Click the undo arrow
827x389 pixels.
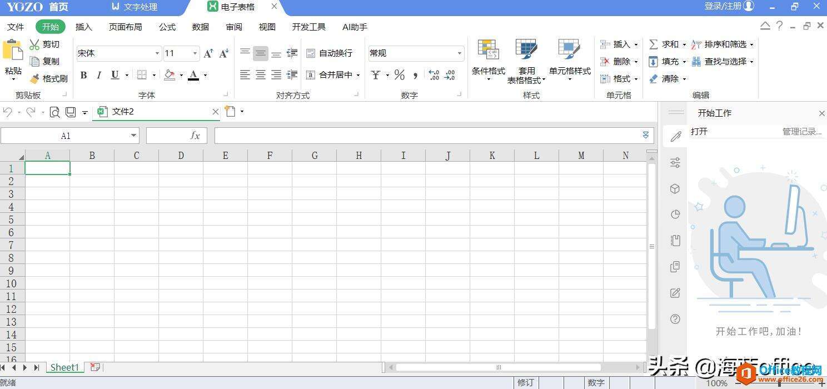click(8, 112)
